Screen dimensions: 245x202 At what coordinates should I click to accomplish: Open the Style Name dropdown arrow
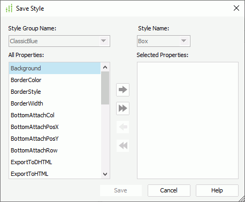(x=184, y=41)
